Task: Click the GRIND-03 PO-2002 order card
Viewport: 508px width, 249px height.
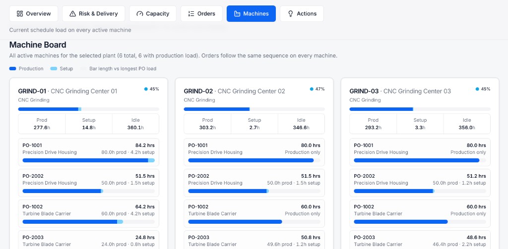Action: (x=420, y=183)
